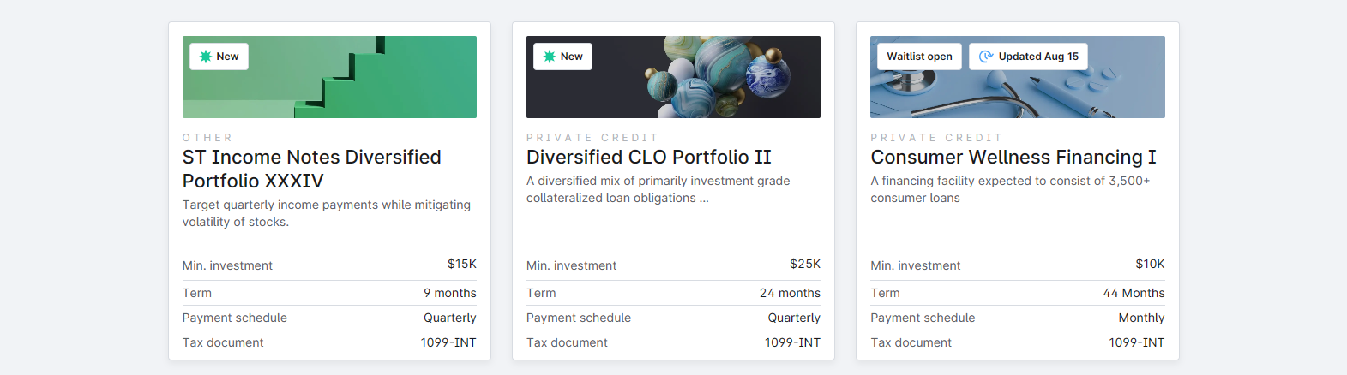Click the Updated Aug 15 badge

pyautogui.click(x=1029, y=57)
